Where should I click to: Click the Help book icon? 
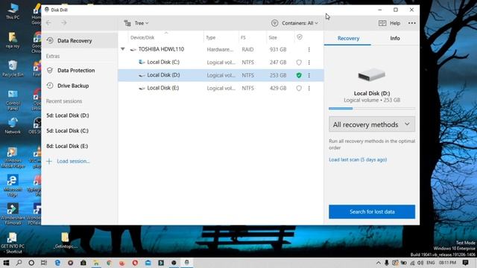tap(382, 23)
